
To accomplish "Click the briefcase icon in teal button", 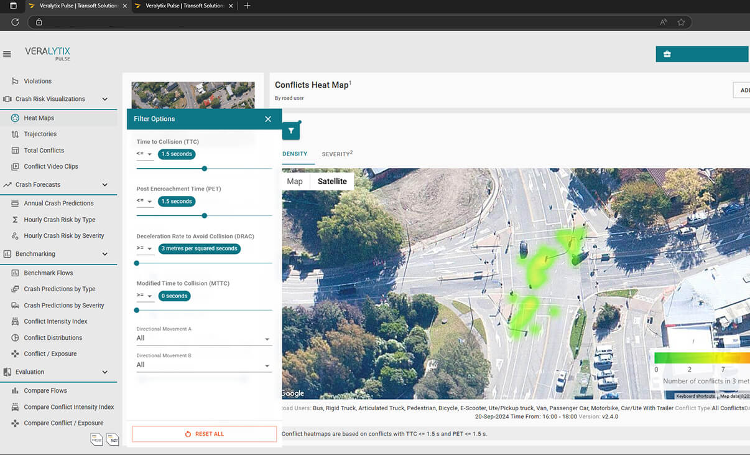I will [x=667, y=54].
